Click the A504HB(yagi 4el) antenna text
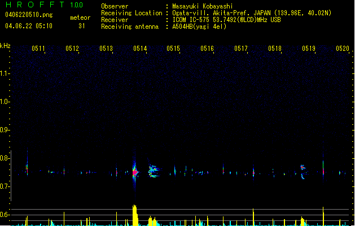The width and height of the screenshot is (355, 226). tap(199, 27)
